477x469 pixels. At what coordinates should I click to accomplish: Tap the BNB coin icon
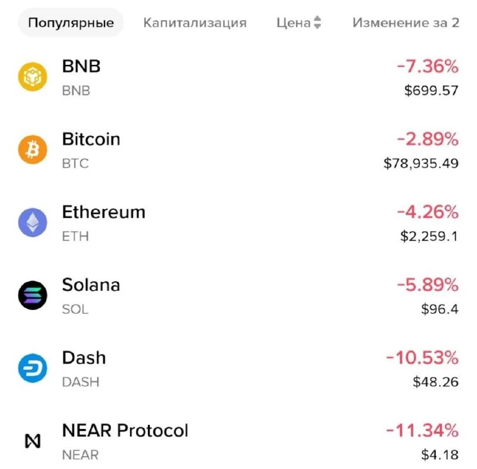coord(33,77)
